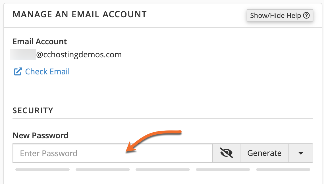This screenshot has height=184, width=324.
Task: Expand the Generate password options dropdown
Action: [x=301, y=153]
